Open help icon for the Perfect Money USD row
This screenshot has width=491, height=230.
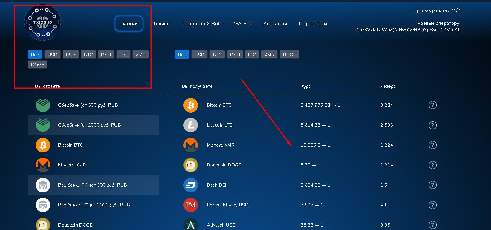(433, 205)
